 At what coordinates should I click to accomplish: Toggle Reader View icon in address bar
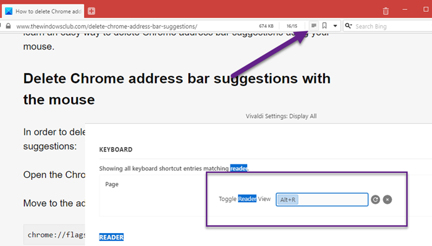pyautogui.click(x=313, y=26)
